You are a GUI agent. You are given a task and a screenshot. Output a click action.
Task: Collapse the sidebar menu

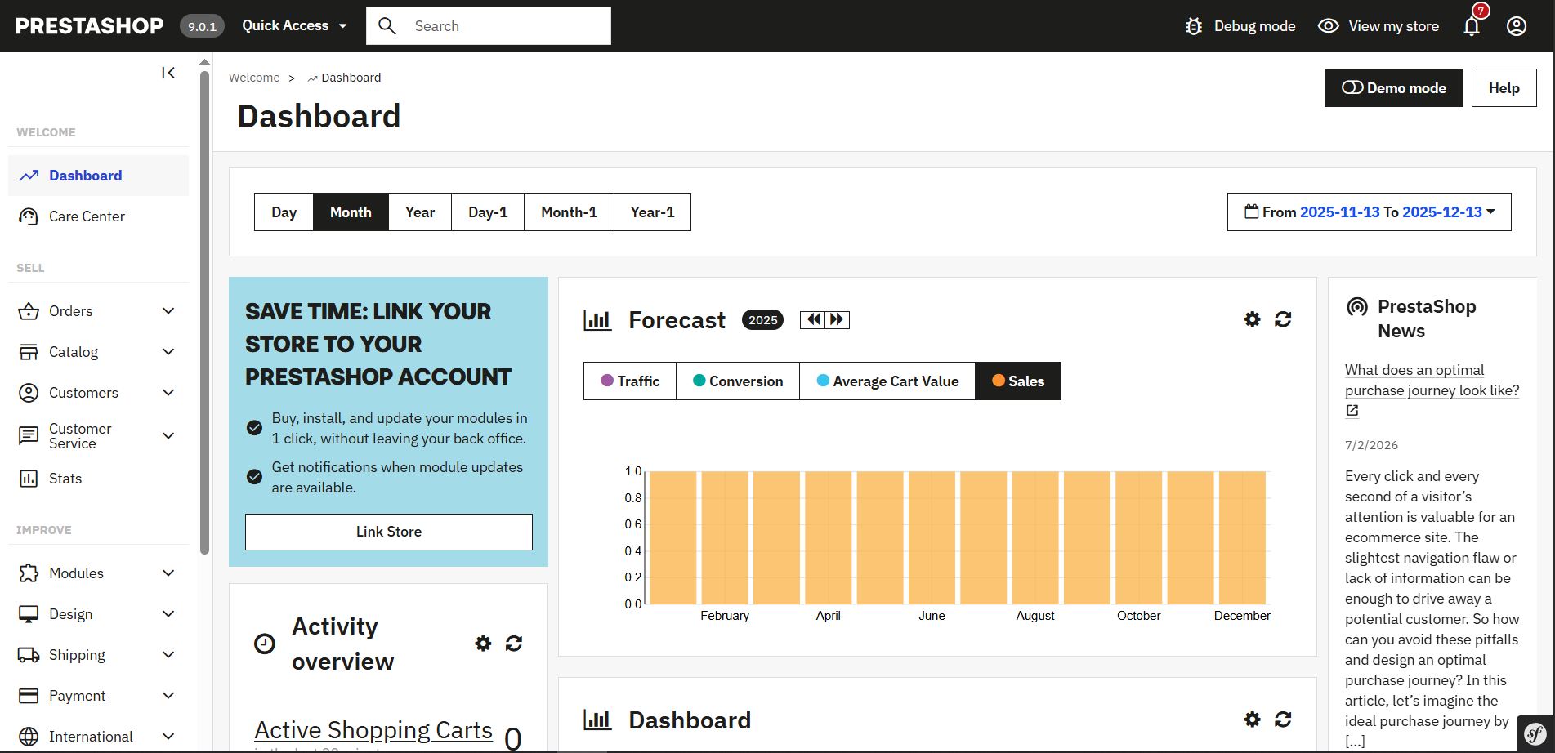click(x=168, y=73)
